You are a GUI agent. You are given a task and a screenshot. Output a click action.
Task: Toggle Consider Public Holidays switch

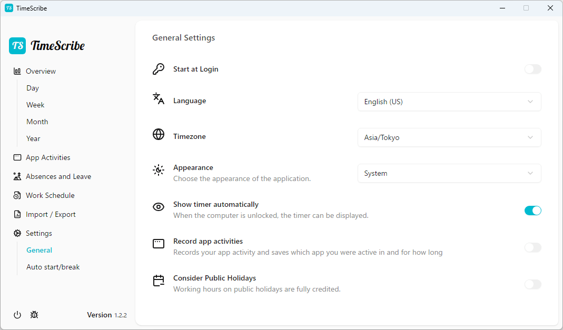tap(533, 284)
